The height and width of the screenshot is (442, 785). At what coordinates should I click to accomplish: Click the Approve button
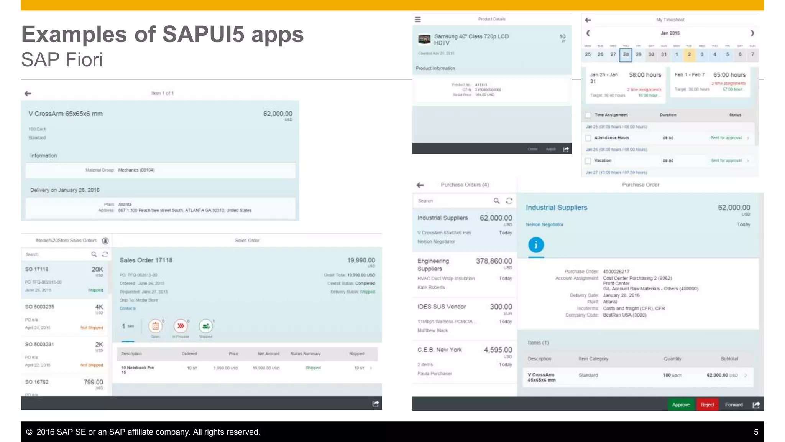click(x=681, y=405)
